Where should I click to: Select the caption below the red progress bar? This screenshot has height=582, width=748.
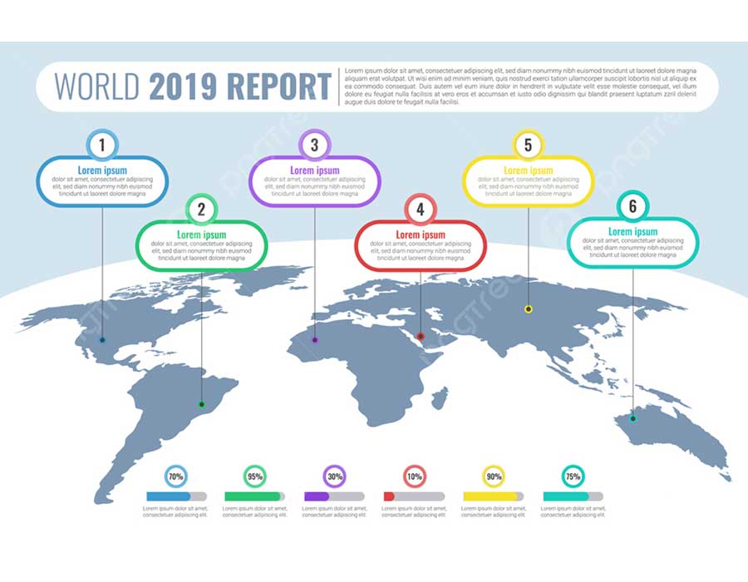coord(414,512)
